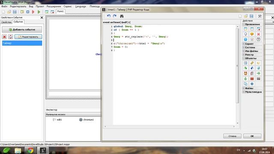274x154 pixels.
Task: Click Отмена in the PHP code editor
Action: 232,136
